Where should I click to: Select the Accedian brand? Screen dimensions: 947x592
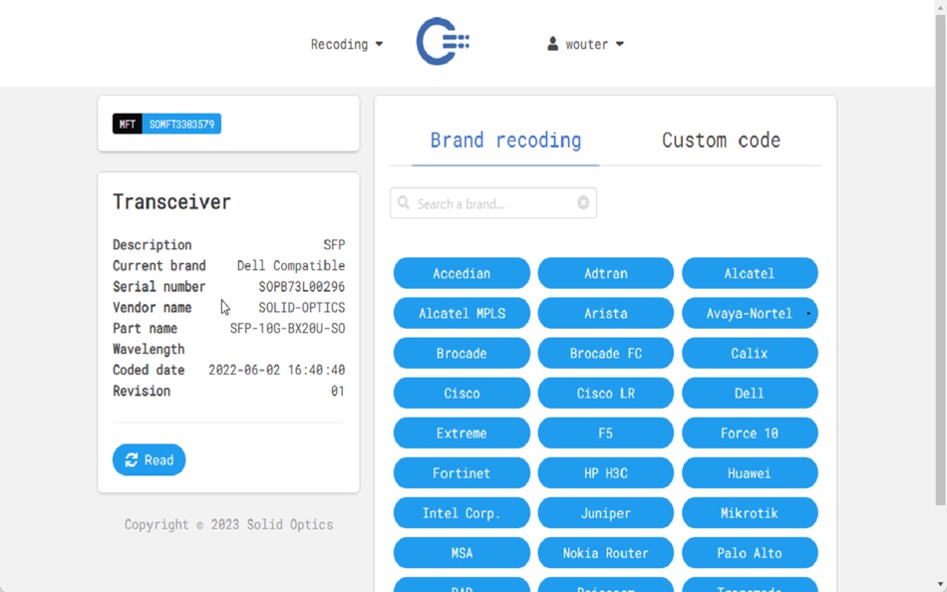(462, 273)
